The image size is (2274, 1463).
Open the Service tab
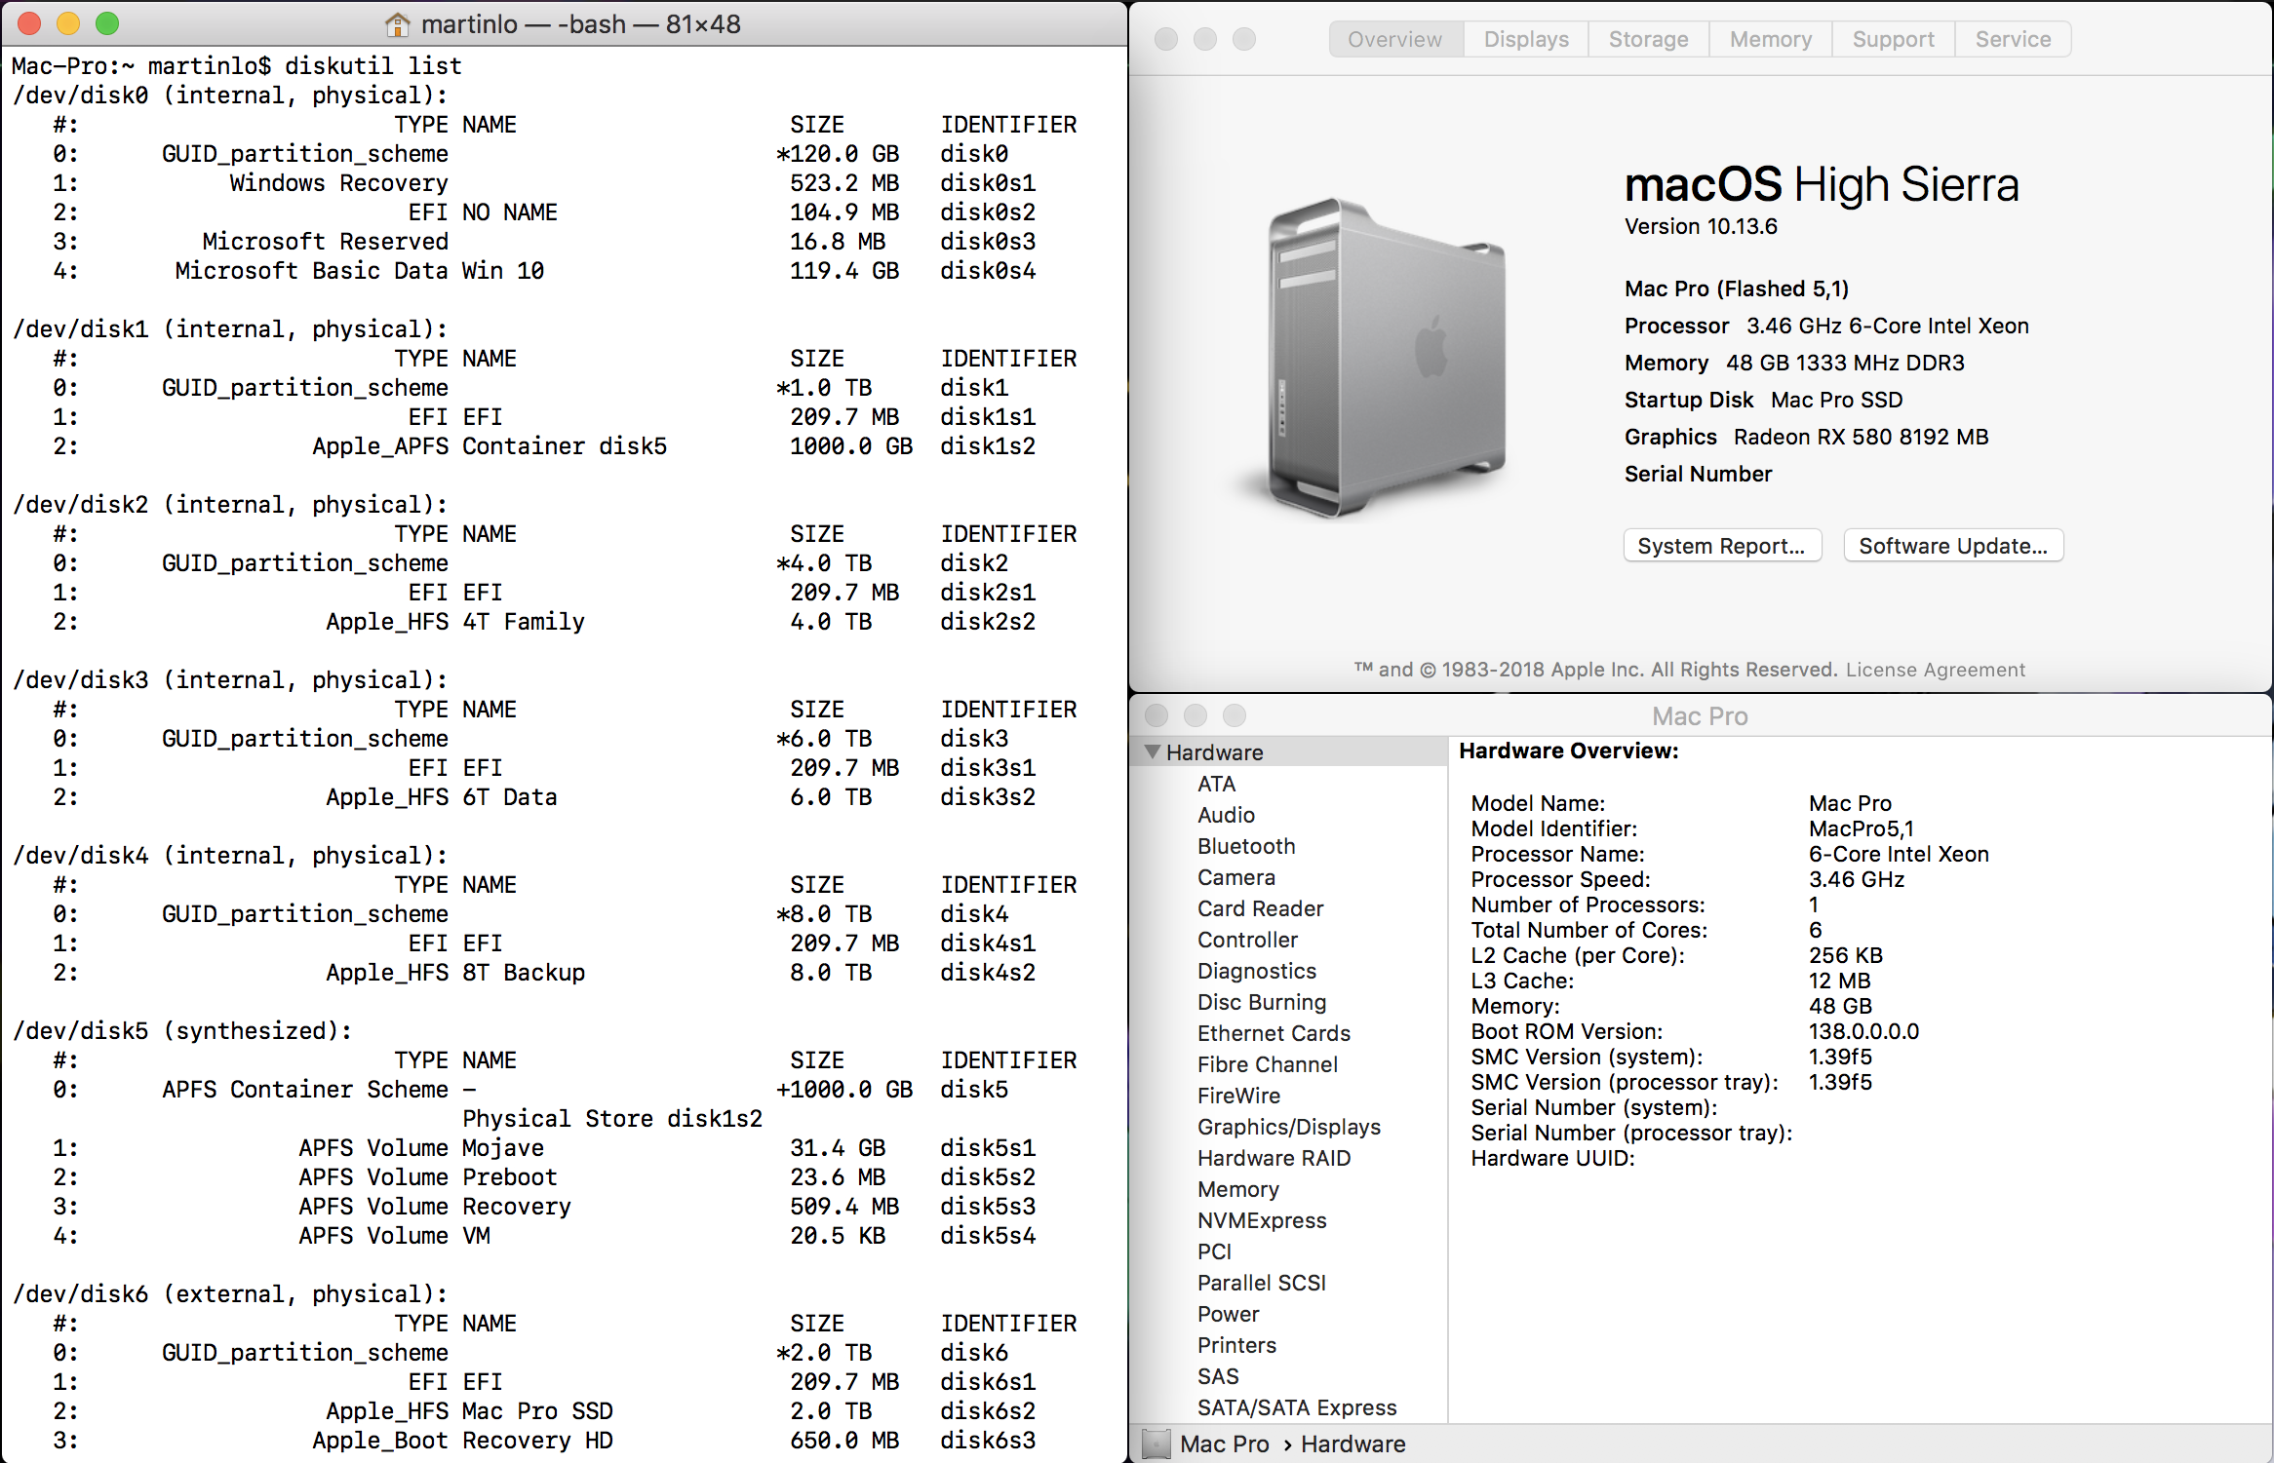coord(2013,39)
